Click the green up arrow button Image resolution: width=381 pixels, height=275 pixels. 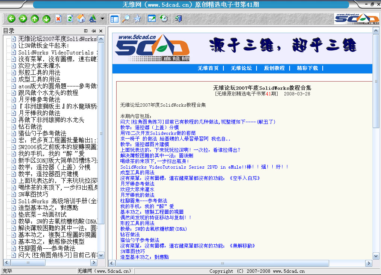click(35, 19)
